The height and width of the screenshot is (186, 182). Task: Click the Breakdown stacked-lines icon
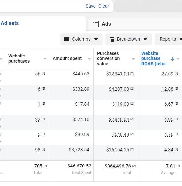[x=112, y=39]
